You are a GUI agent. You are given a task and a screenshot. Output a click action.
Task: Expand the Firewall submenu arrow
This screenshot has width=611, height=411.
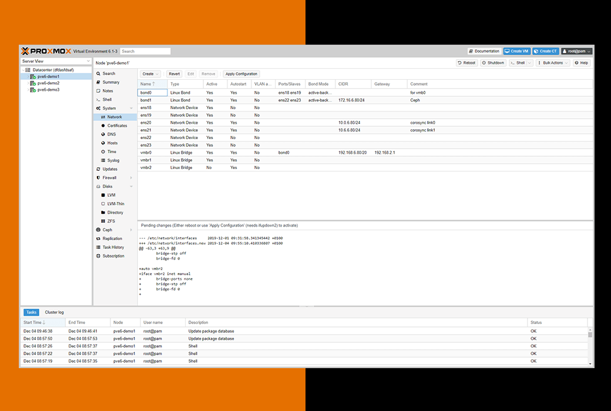point(132,178)
